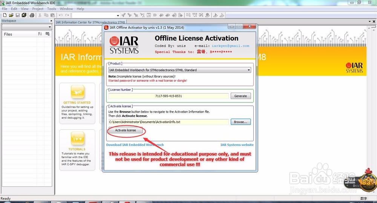Screen dimensions: 377x203
Task: Click the Browse... button
Action: point(241,122)
